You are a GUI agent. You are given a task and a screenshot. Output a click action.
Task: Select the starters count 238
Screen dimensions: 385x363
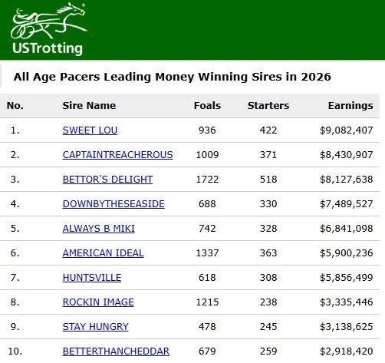tap(268, 302)
